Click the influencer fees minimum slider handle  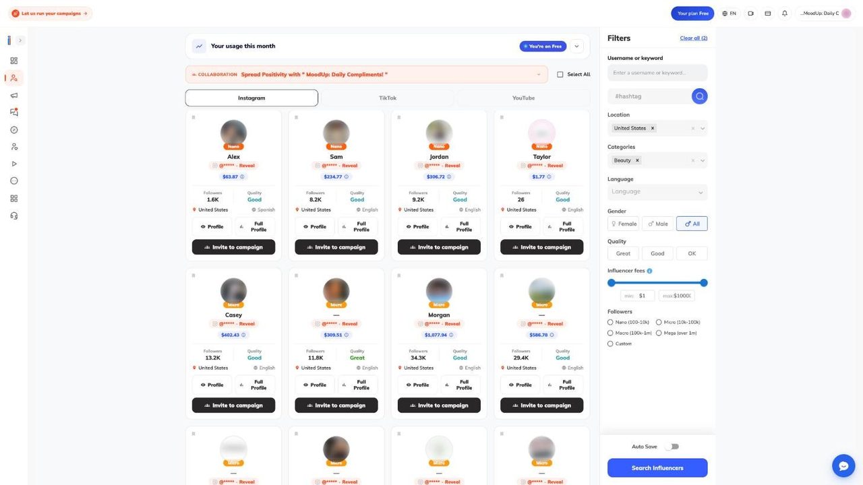612,283
